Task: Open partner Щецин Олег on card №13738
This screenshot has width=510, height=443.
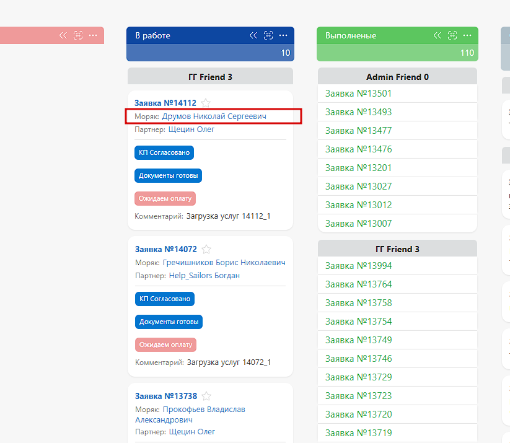Action: (x=192, y=432)
